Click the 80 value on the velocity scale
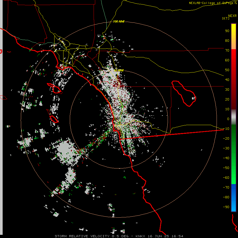This screenshot has width=238, height=238. click(x=227, y=40)
